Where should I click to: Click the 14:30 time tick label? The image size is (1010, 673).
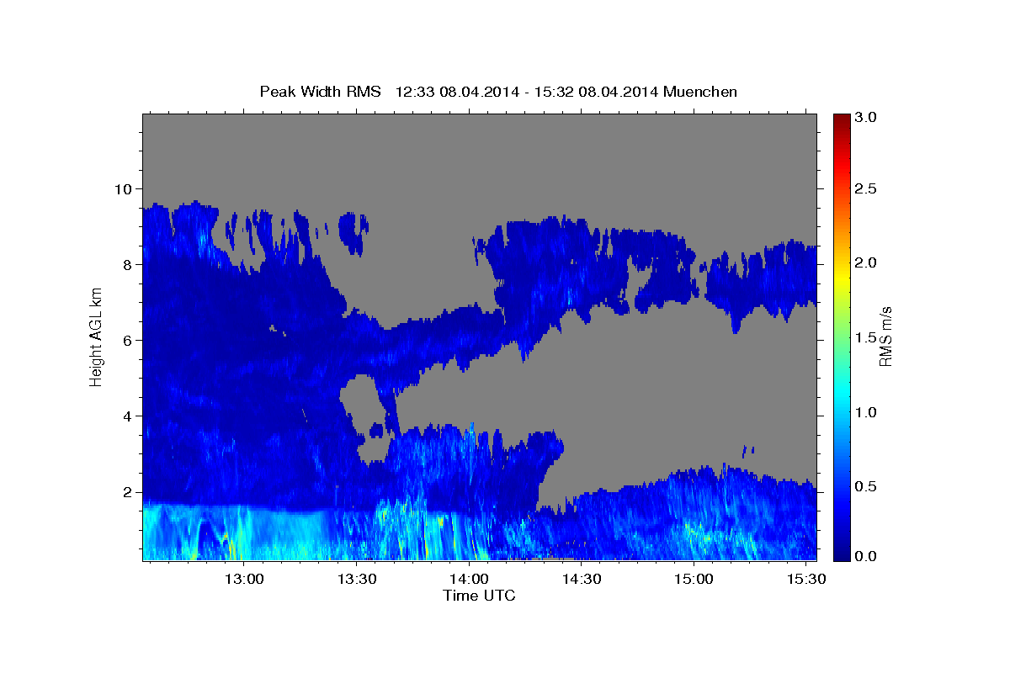click(x=581, y=580)
